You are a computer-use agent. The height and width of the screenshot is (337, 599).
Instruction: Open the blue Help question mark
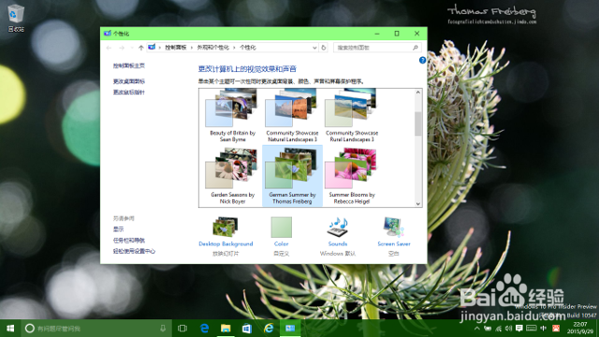422,60
